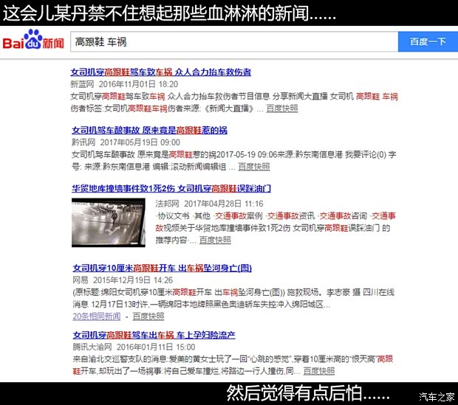The image size is (458, 405).
Task: Click the garage surveillance thumbnail image
Action: 109,223
